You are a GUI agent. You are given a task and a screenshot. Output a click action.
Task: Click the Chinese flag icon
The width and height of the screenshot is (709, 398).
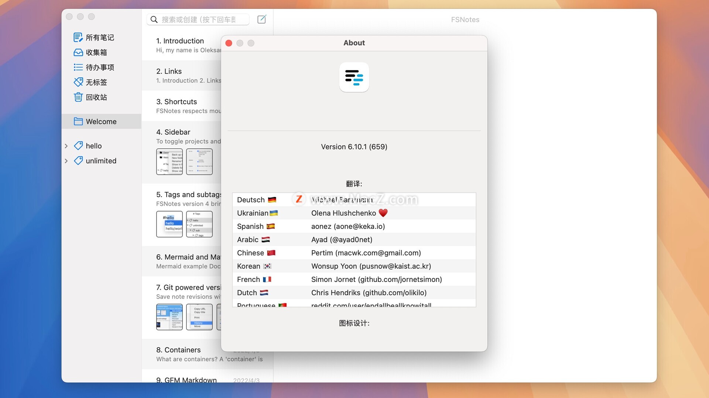click(x=271, y=253)
